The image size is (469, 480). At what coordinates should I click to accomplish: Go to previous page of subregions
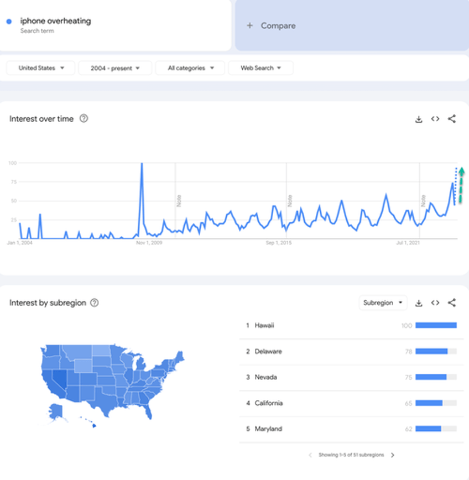(x=310, y=455)
